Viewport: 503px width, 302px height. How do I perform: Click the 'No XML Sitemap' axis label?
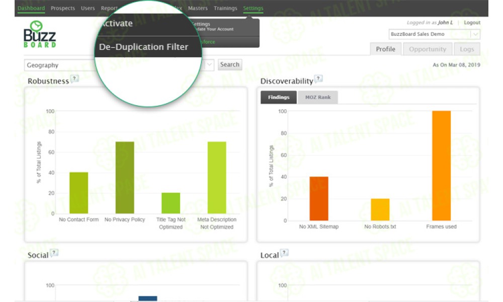click(319, 226)
